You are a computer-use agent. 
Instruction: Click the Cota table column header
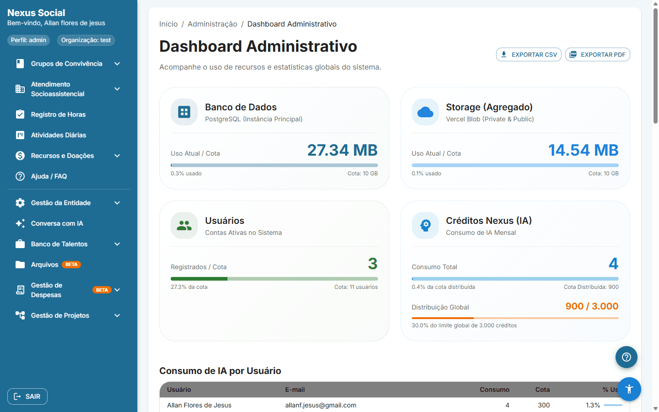542,390
